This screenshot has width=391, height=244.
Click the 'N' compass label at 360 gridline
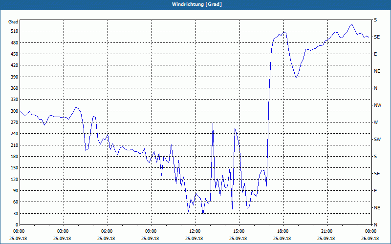pos(376,88)
